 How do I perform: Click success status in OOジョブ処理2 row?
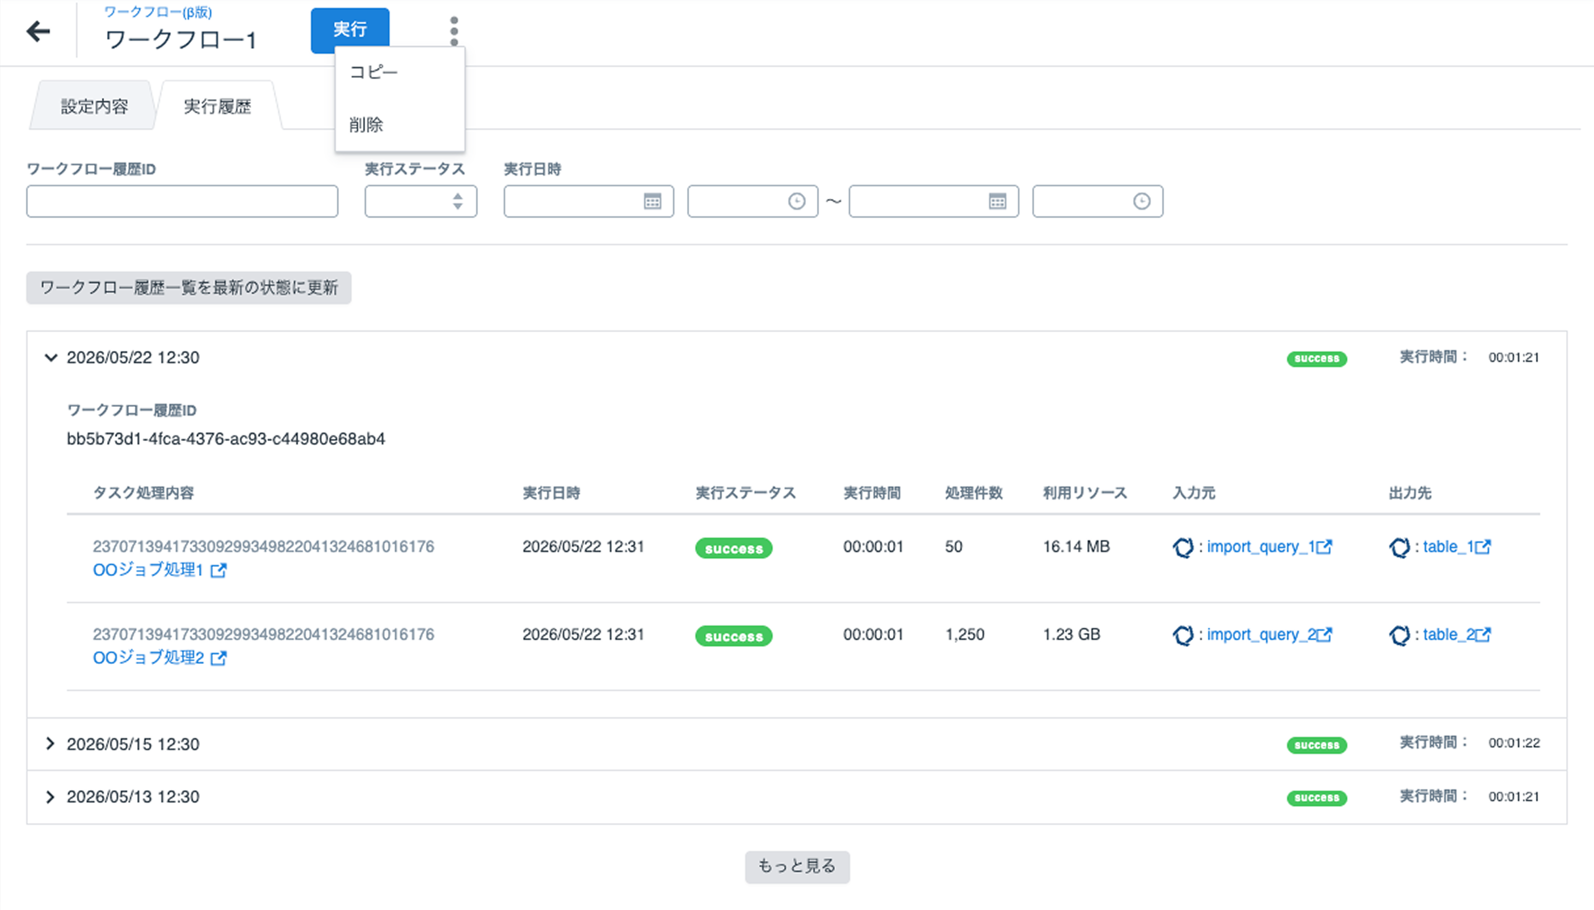click(733, 636)
